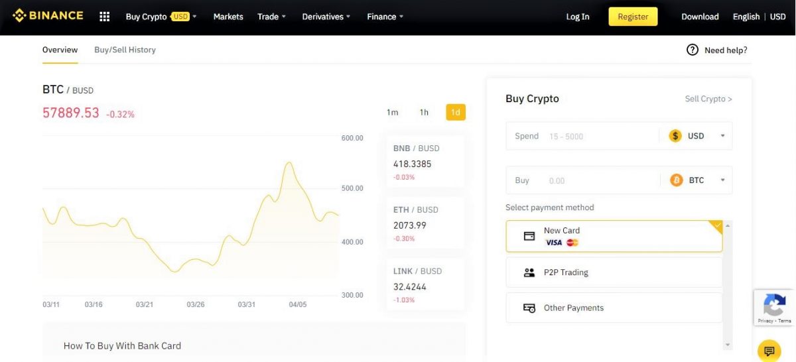Image resolution: width=796 pixels, height=362 pixels.
Task: Open the USD spend currency dropdown arrow
Action: coord(722,136)
